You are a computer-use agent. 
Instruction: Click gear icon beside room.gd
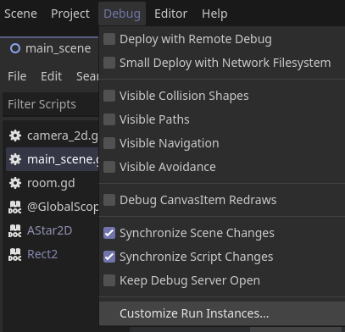point(15,183)
